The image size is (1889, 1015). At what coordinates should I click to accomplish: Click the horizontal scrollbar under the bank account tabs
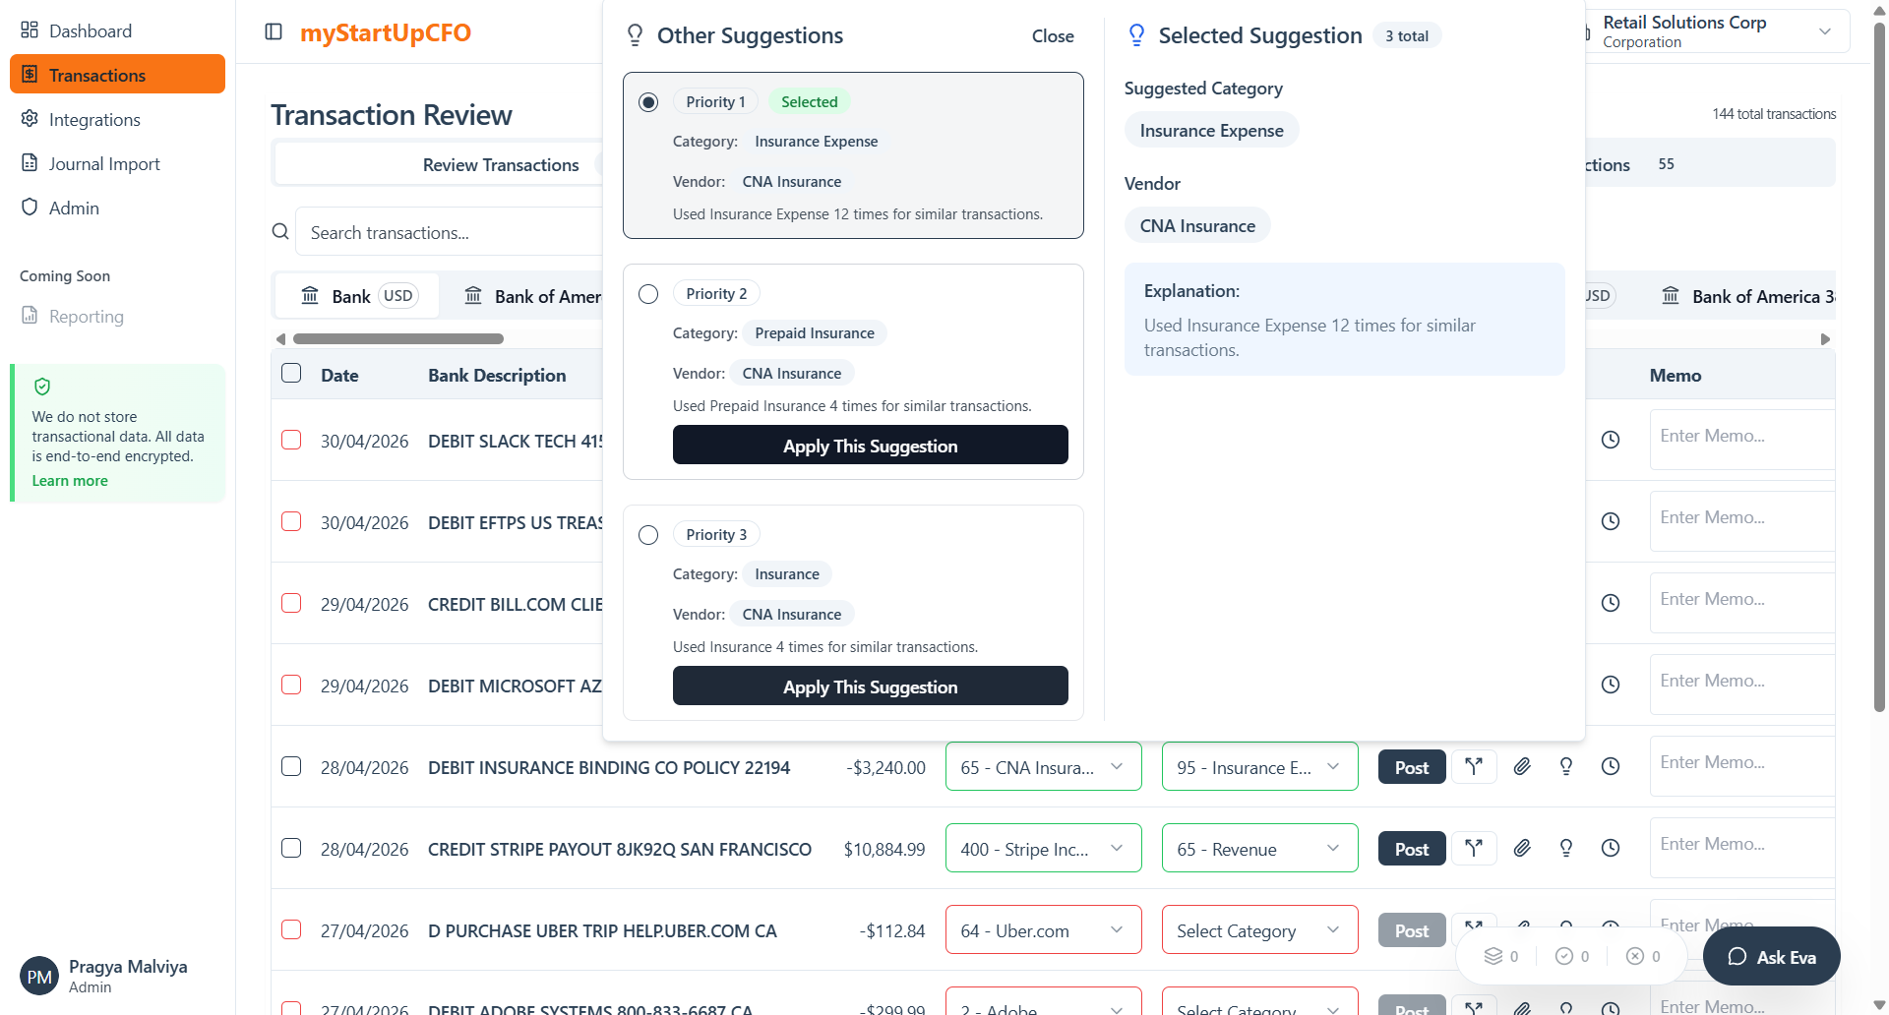click(x=398, y=339)
